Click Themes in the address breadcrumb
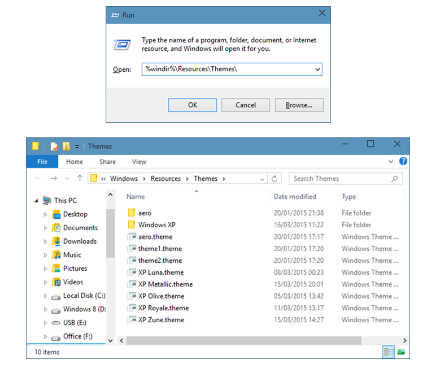Image resolution: width=440 pixels, height=368 pixels. click(206, 179)
